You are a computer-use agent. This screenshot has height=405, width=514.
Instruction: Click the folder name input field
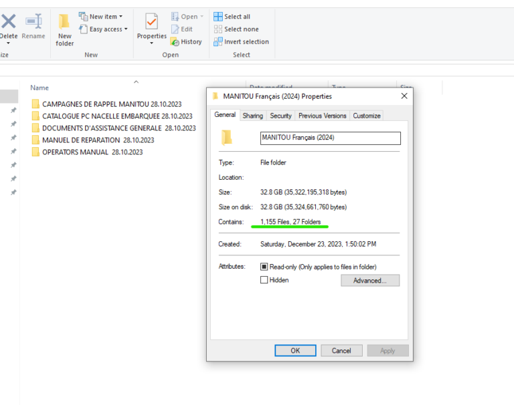331,138
